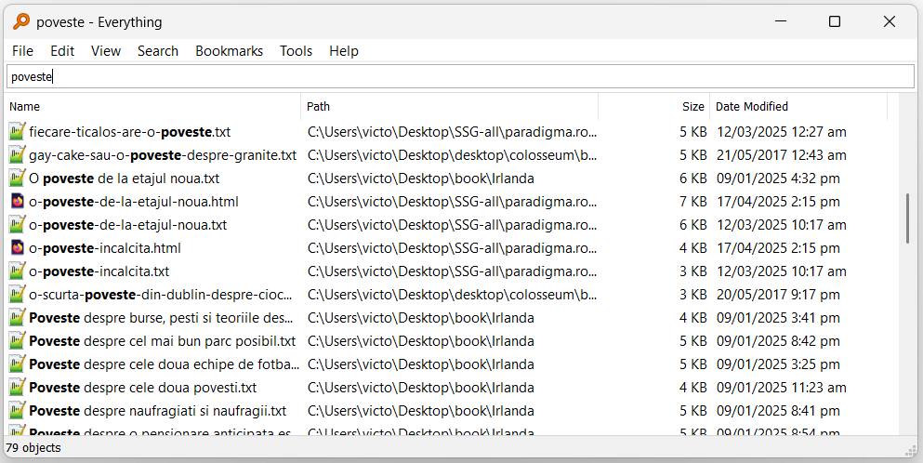Select file o-poveste-de-la-etajul-noua.html
The width and height of the screenshot is (923, 463).
(134, 202)
